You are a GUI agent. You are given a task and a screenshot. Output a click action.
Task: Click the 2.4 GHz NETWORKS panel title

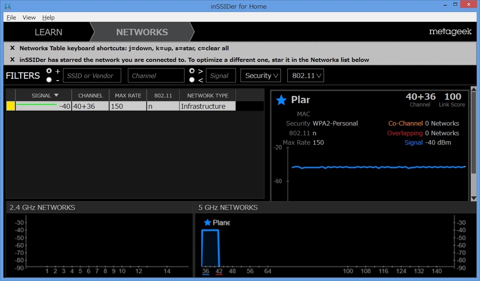click(42, 207)
